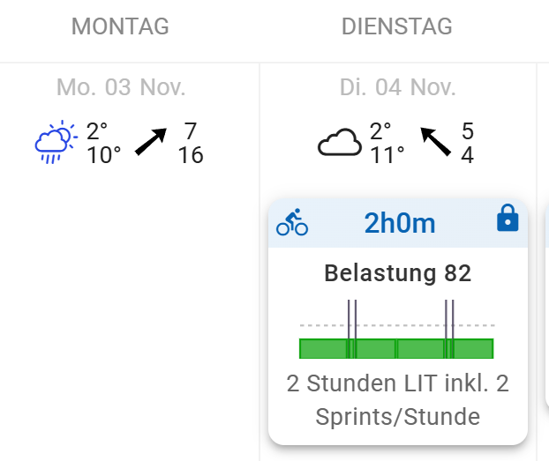
Task: Click the blue lock icon on workout
Action: pyautogui.click(x=508, y=218)
